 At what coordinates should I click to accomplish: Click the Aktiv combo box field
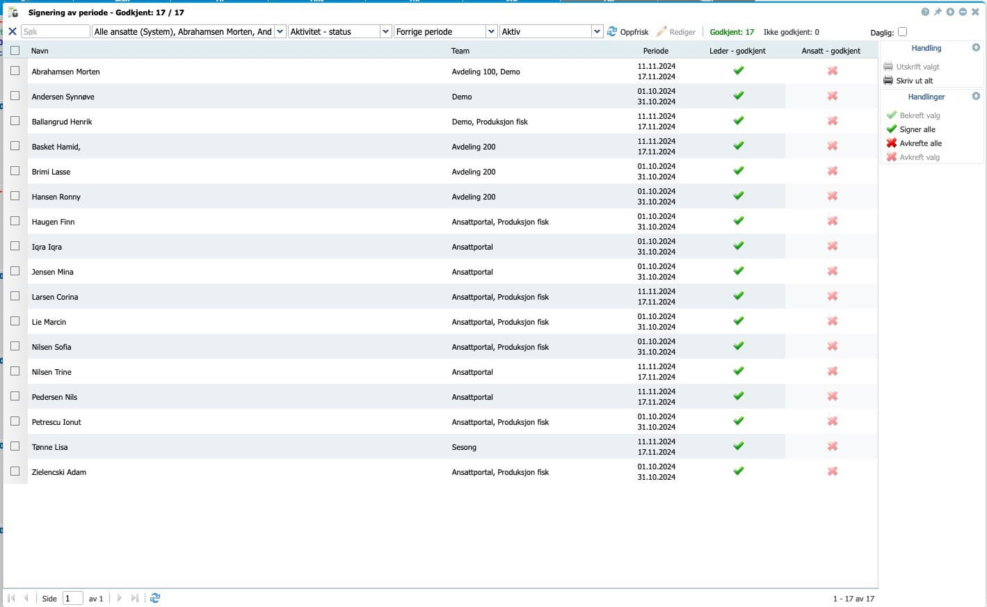pos(545,31)
